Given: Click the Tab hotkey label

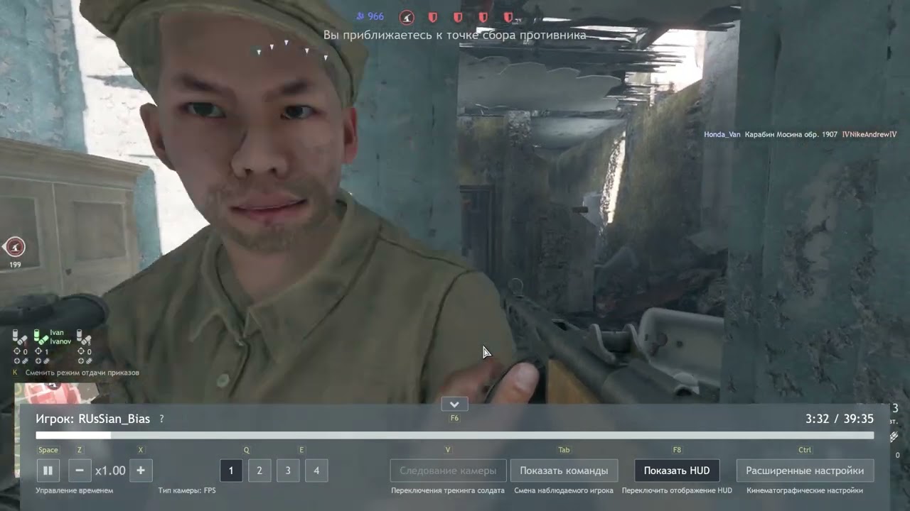Looking at the screenshot, I should [564, 450].
